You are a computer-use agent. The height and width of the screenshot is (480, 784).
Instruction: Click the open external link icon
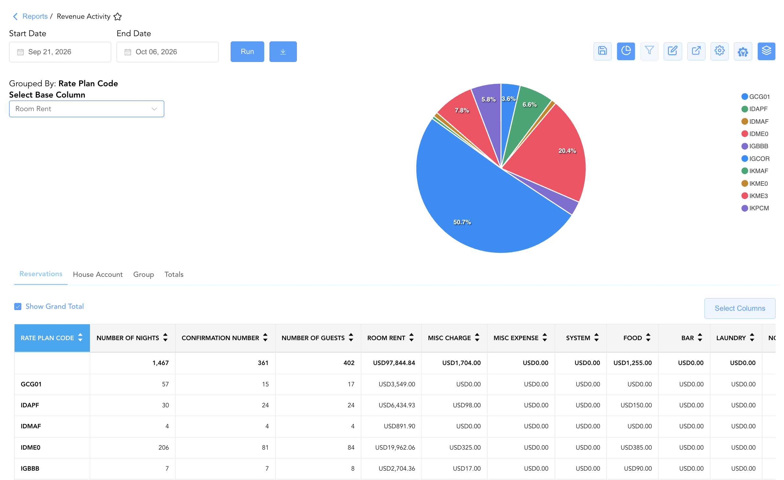696,51
